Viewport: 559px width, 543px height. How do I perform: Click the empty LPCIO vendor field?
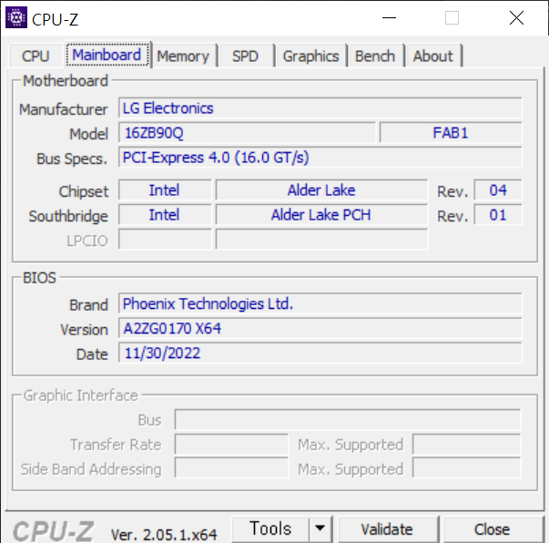pos(165,240)
